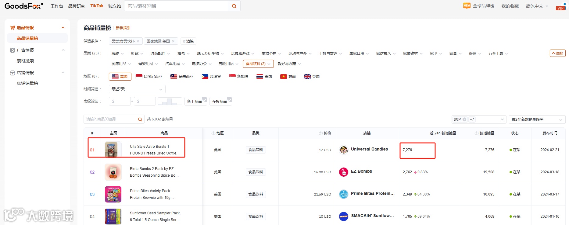Open Prime Bites Protein shop logo
The width and height of the screenshot is (569, 225).
point(344,194)
